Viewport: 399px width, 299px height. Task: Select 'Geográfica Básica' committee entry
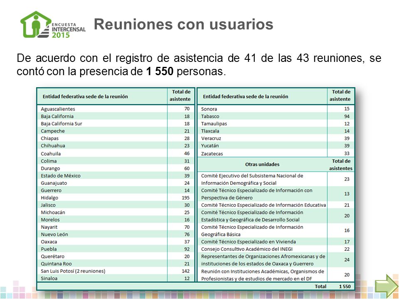point(252,230)
